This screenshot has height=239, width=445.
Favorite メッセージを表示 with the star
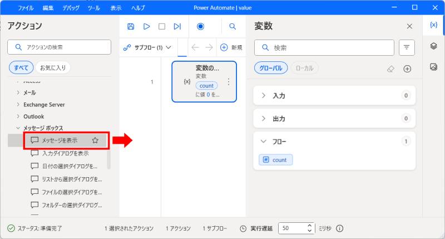95,140
